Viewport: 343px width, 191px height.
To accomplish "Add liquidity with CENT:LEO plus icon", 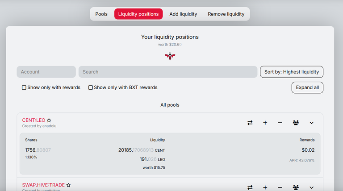I will [265, 123].
